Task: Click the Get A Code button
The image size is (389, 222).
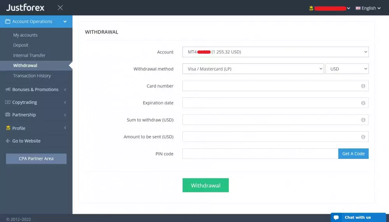Action: point(353,154)
